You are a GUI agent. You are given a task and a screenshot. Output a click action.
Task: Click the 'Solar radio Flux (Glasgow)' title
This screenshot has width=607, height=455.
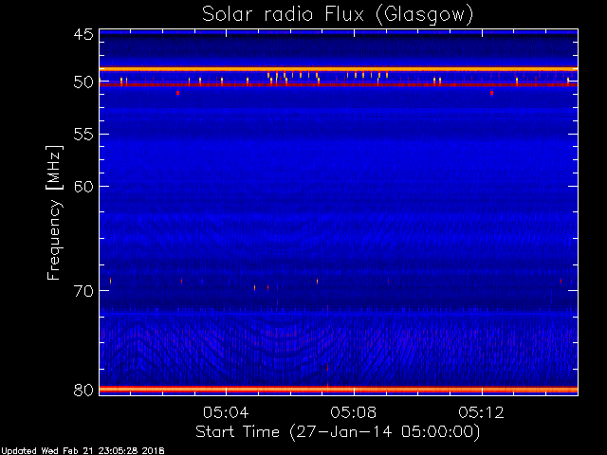click(x=338, y=14)
